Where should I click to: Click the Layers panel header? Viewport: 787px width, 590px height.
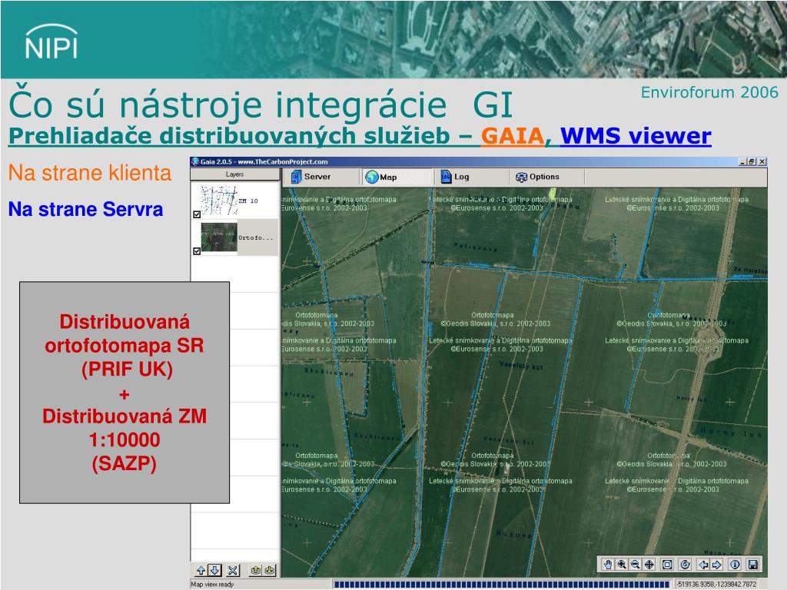(235, 174)
